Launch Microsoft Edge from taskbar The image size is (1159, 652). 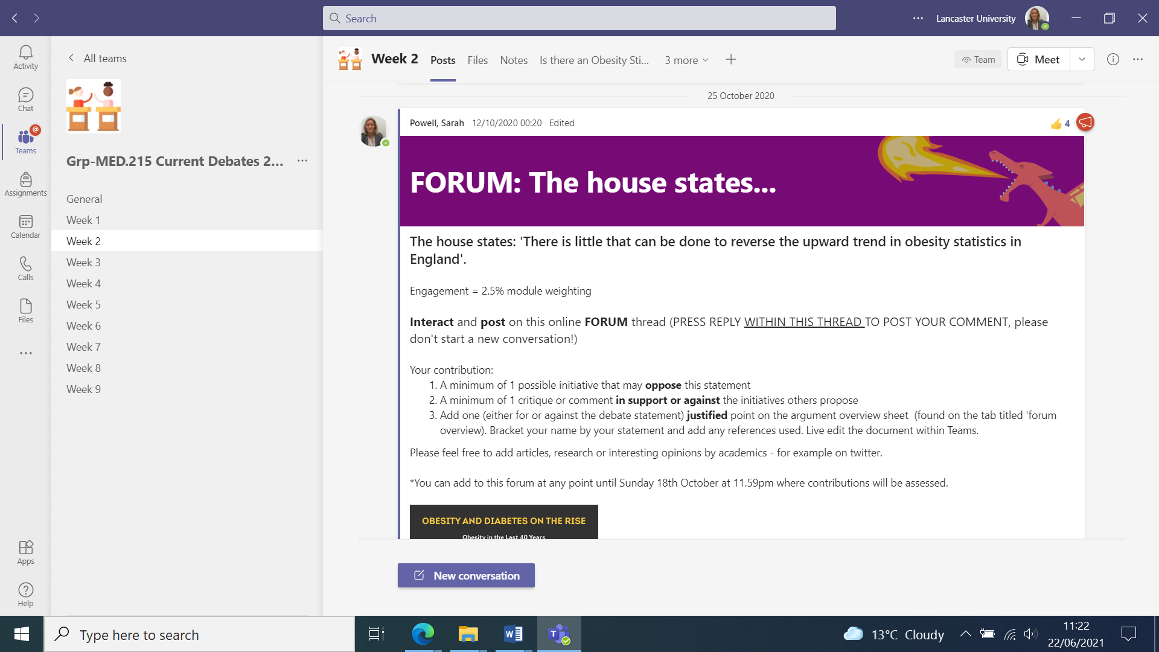point(423,634)
